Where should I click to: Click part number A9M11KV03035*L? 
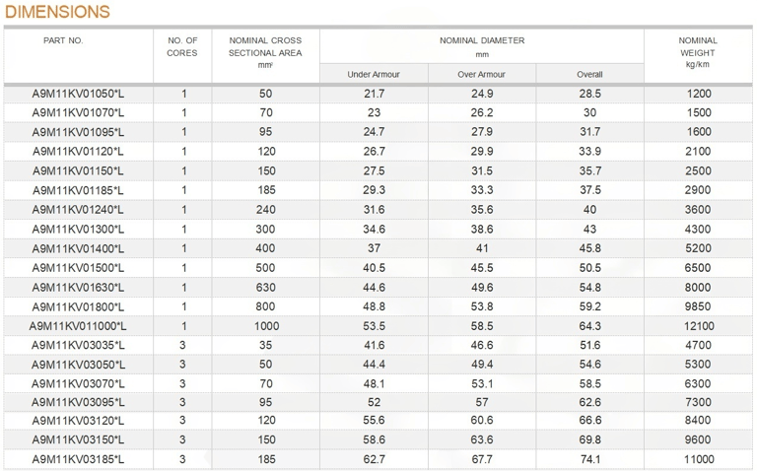click(78, 346)
